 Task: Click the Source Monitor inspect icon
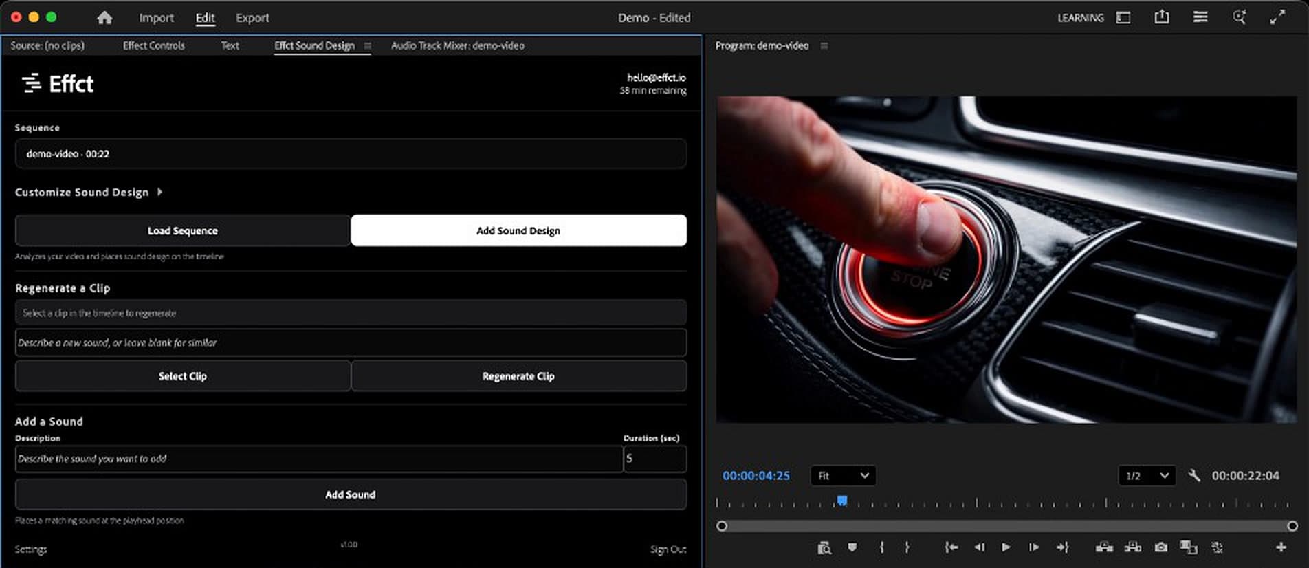point(824,547)
